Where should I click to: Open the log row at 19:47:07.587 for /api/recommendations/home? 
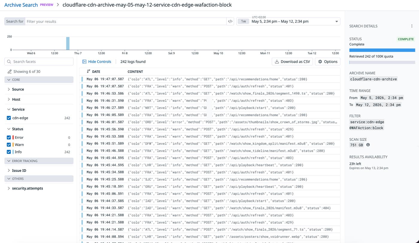point(209,79)
